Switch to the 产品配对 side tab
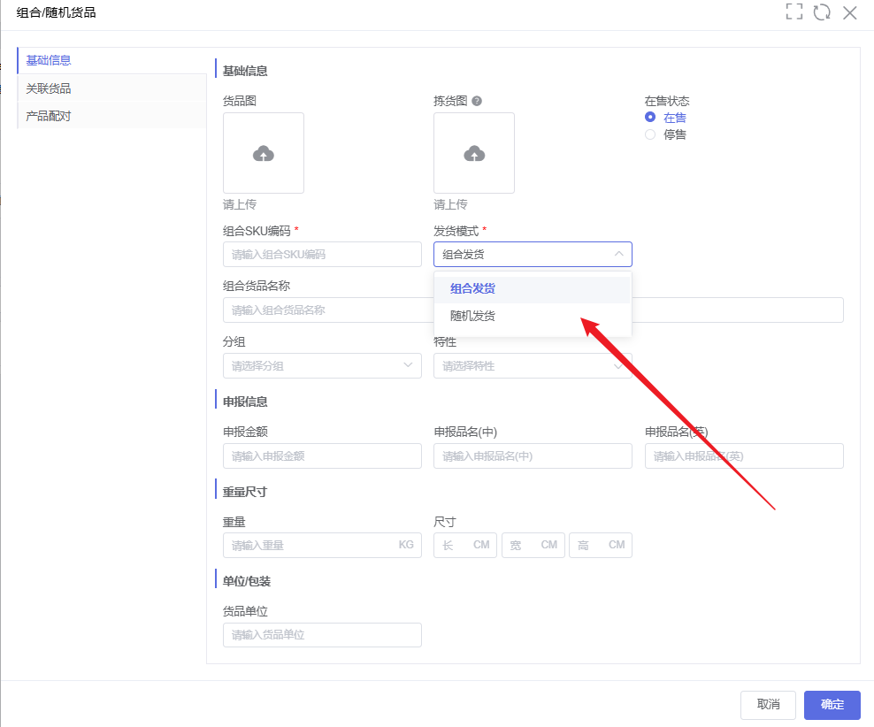The height and width of the screenshot is (727, 874). click(x=111, y=116)
